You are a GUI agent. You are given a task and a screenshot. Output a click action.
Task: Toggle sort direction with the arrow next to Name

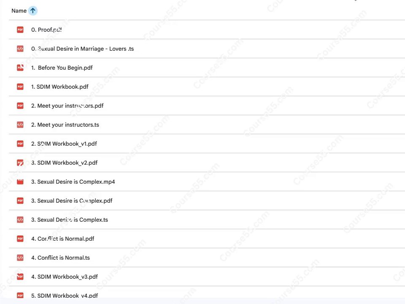(x=33, y=11)
